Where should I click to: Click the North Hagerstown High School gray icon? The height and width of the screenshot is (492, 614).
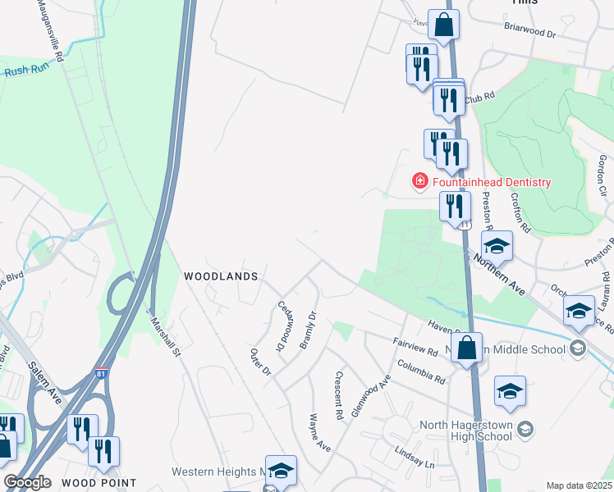coord(525,430)
